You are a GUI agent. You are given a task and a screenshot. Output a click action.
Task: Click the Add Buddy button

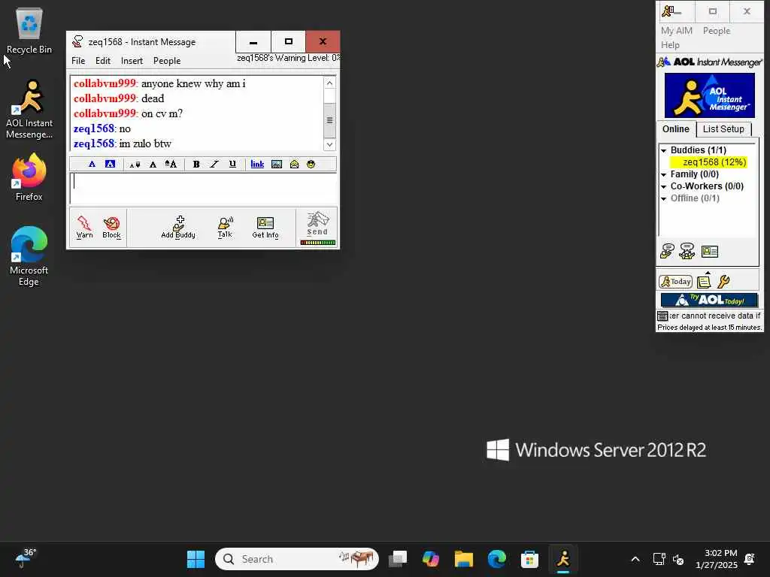click(178, 227)
